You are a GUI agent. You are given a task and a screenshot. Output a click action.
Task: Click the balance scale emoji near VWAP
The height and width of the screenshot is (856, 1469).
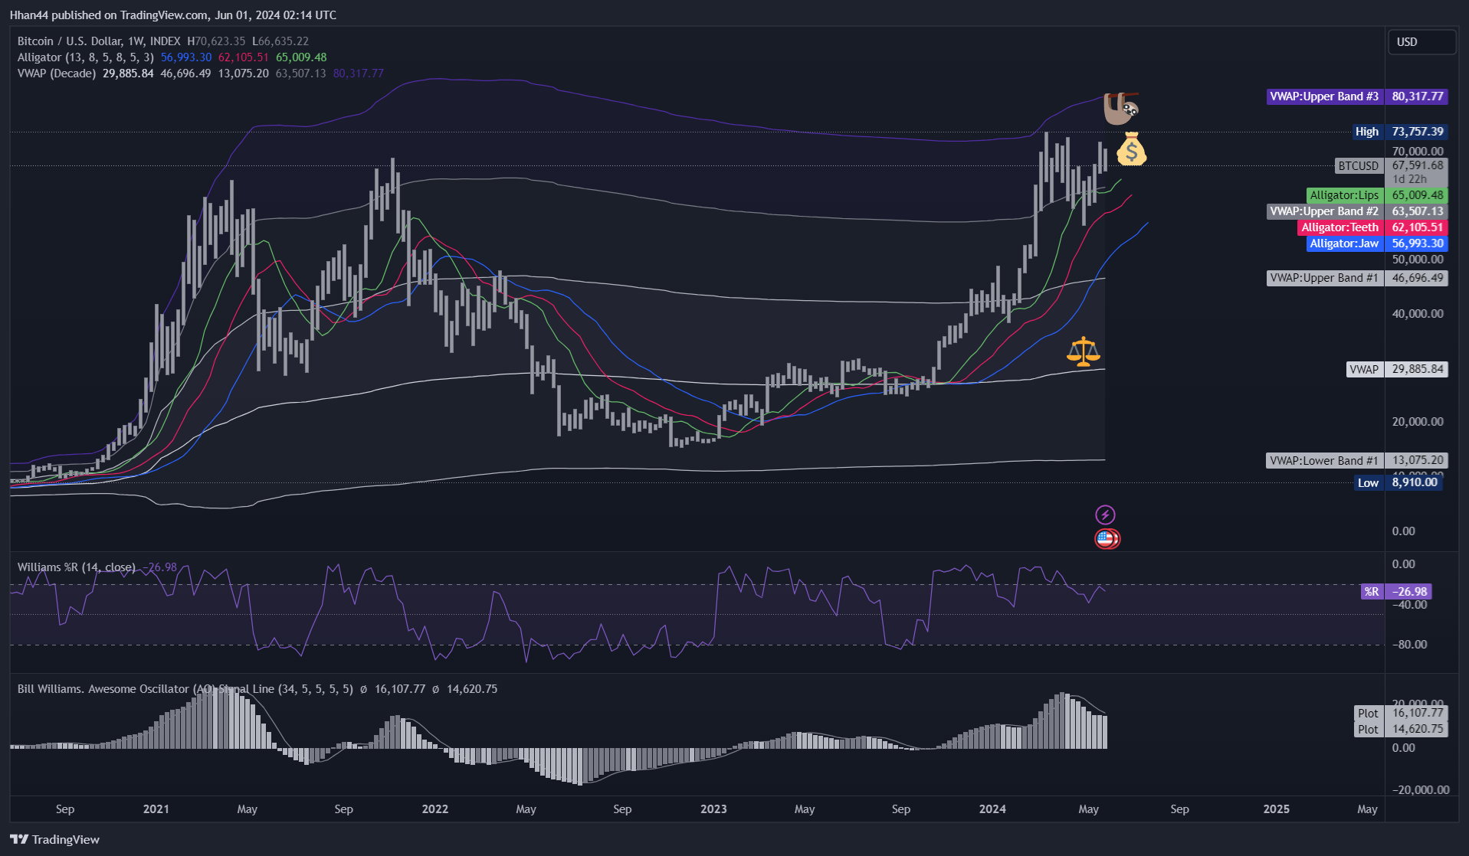pyautogui.click(x=1084, y=352)
